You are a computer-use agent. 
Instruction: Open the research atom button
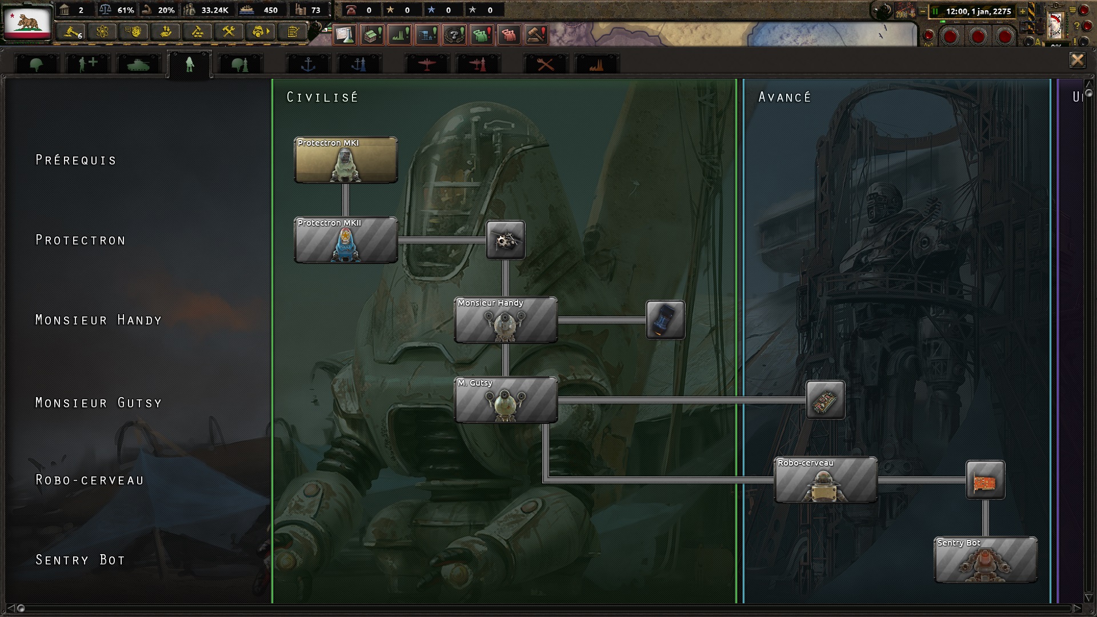coord(103,32)
